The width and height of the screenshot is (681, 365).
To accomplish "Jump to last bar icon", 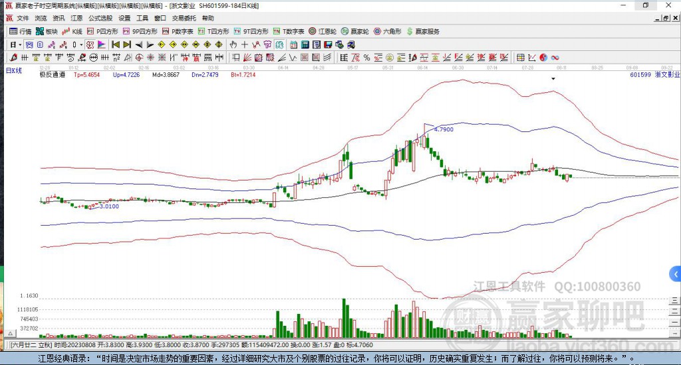I will coord(127,44).
